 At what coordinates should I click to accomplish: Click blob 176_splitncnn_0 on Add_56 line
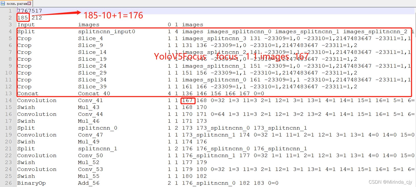(209, 183)
